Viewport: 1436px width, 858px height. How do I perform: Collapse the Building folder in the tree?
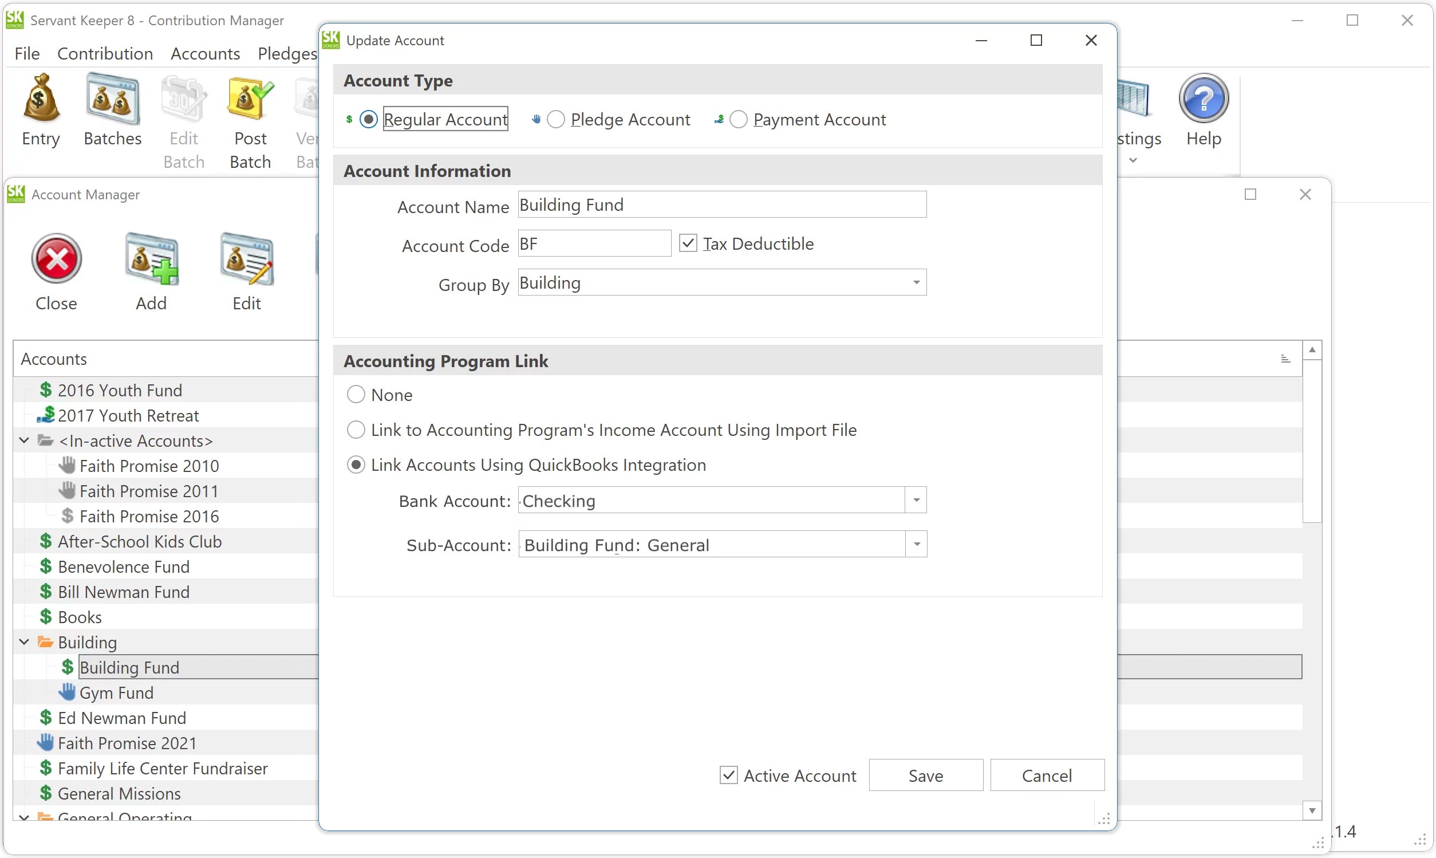tap(23, 641)
